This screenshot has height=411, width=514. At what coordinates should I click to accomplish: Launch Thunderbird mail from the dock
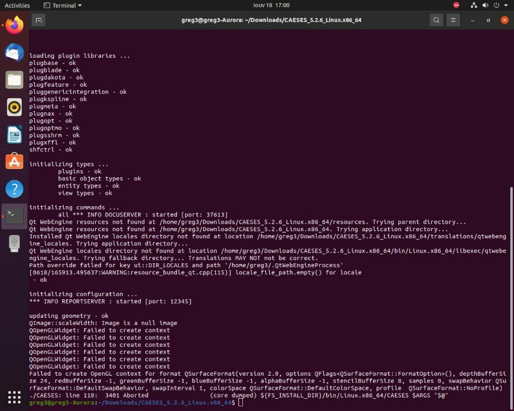pyautogui.click(x=14, y=53)
